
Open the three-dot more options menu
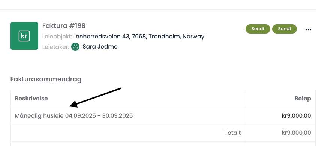(x=308, y=30)
